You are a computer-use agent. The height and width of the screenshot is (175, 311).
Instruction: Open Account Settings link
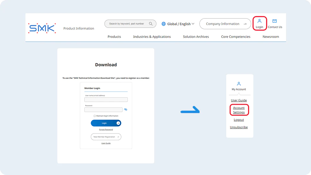point(239,110)
